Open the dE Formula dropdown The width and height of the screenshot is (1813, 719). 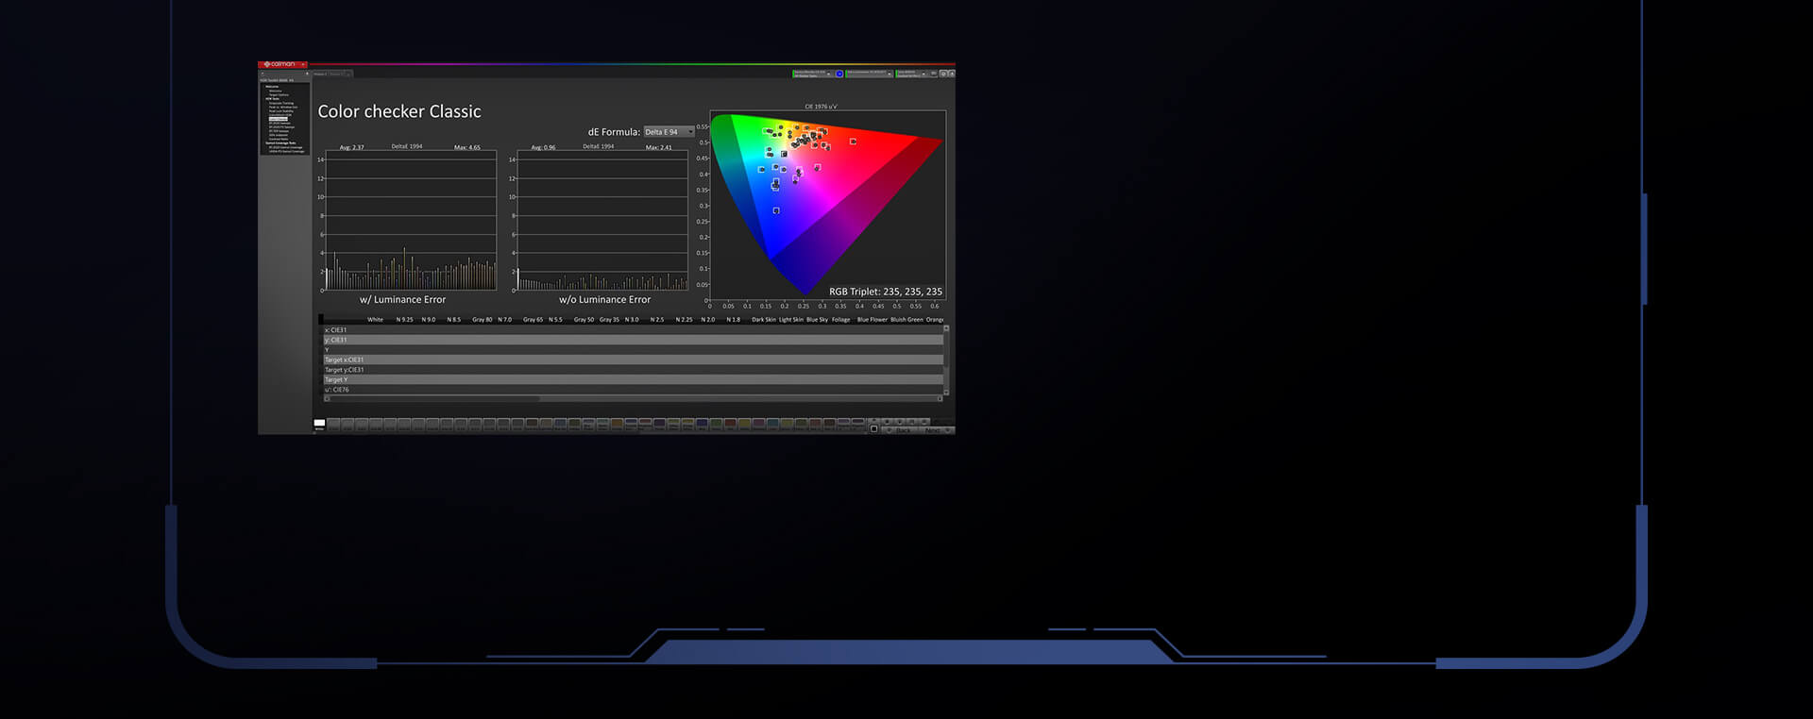tap(669, 132)
